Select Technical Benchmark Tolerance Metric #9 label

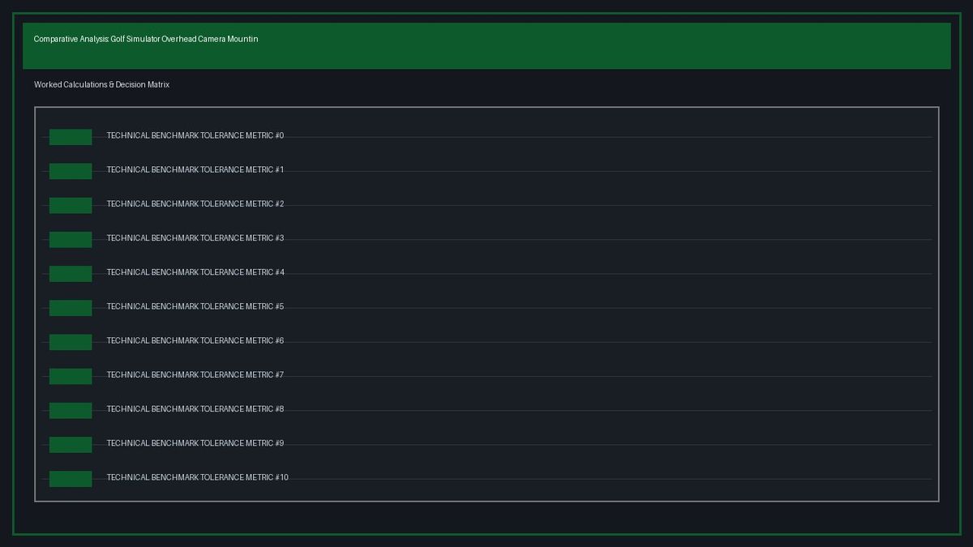point(195,443)
